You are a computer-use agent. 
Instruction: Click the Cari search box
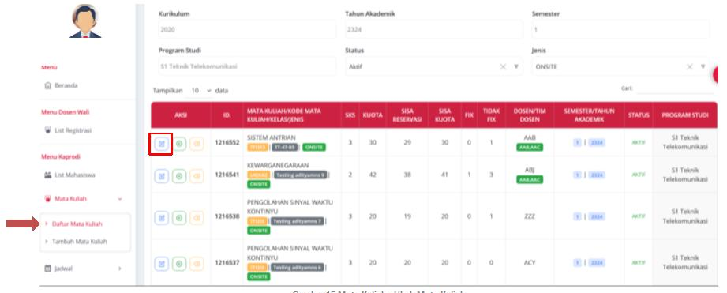[675, 88]
